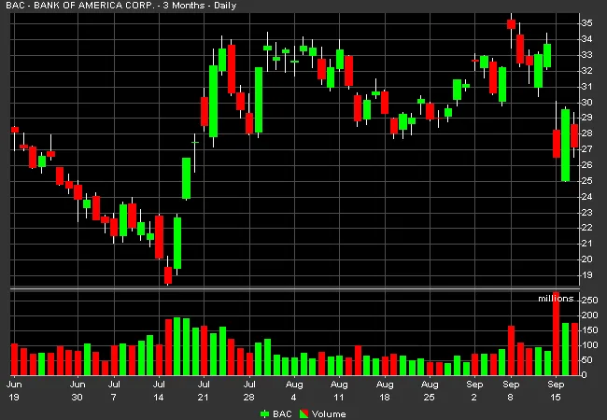This screenshot has width=607, height=420.
Task: Click the 32 price axis label
Action: click(586, 71)
